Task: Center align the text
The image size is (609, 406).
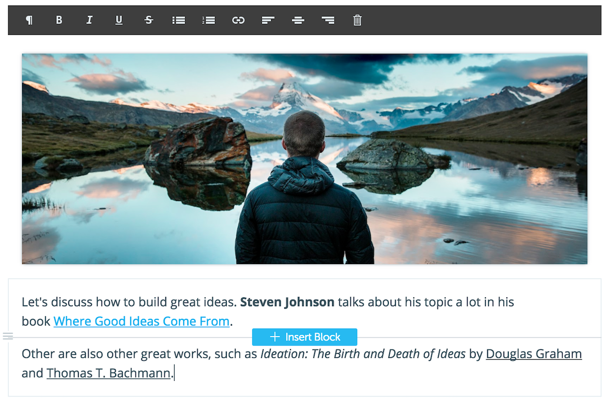Action: tap(298, 20)
